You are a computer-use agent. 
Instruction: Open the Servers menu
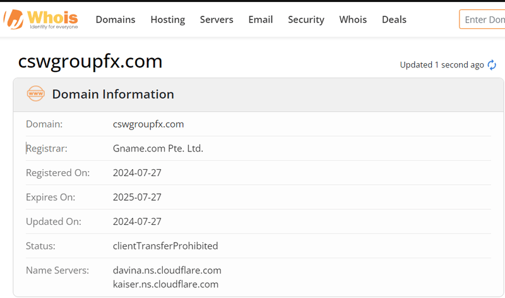(217, 20)
